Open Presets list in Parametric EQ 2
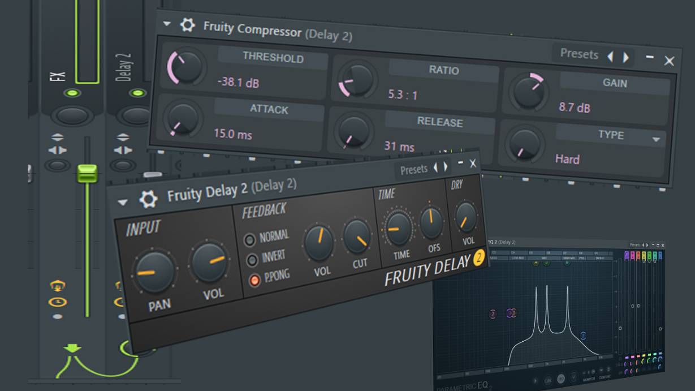Viewport: 695px width, 391px height. 634,245
